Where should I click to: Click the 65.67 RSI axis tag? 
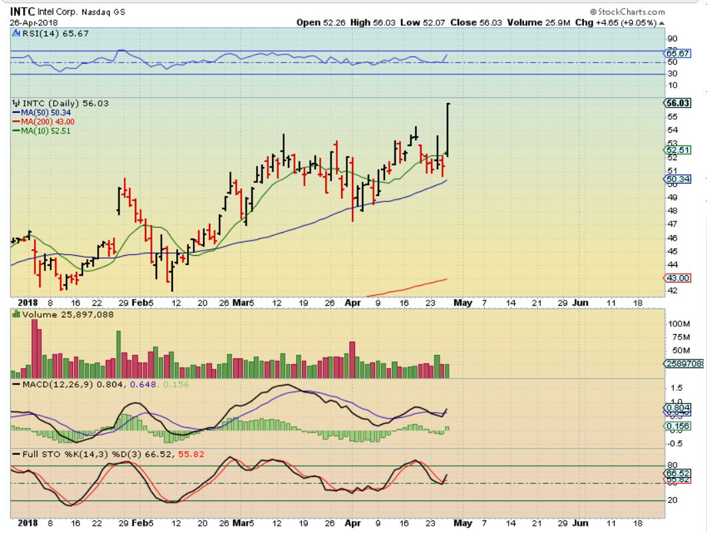[x=678, y=53]
